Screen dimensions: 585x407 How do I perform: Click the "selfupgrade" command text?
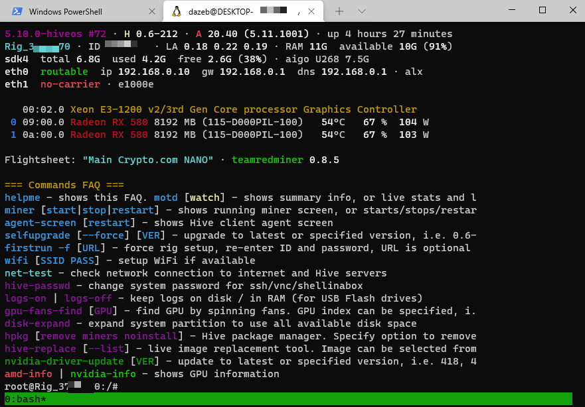[x=37, y=235]
